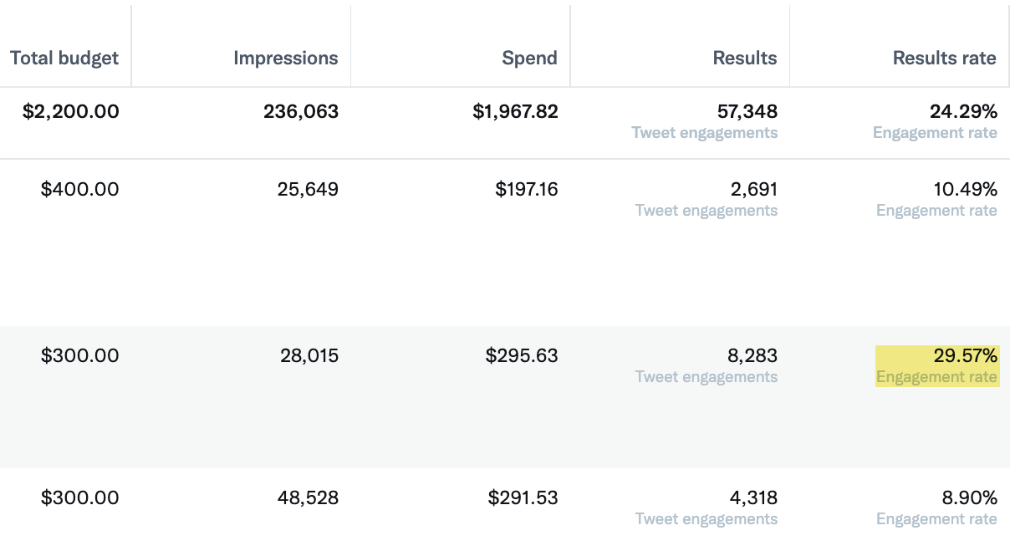1010x556 pixels.
Task: Select the 8,283 Tweet engagements result
Action: (x=753, y=355)
